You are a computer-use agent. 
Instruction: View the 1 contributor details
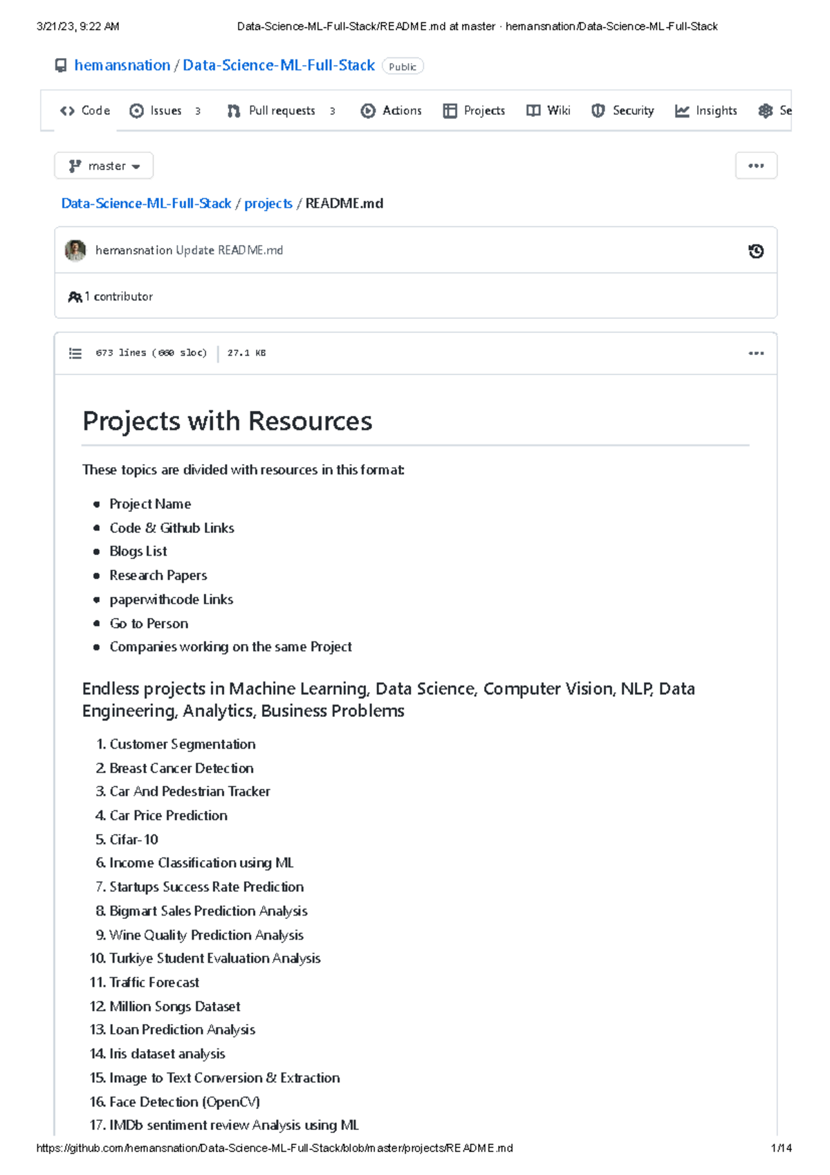(113, 296)
